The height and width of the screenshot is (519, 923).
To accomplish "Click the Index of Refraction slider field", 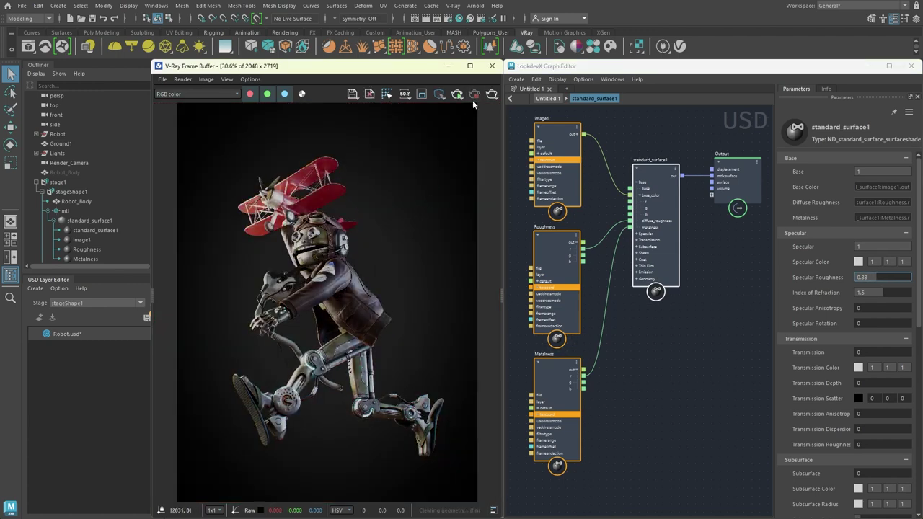I will click(x=883, y=293).
